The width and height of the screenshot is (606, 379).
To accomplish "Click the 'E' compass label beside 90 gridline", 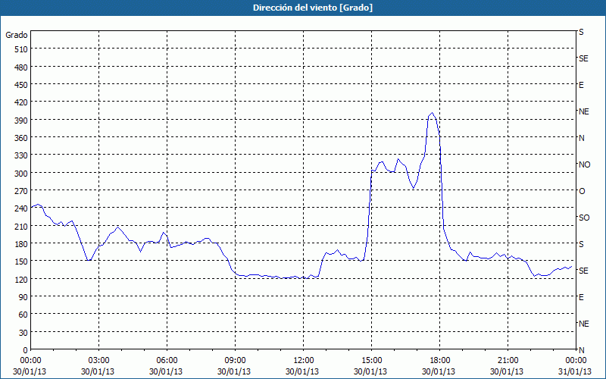I will 581,297.
